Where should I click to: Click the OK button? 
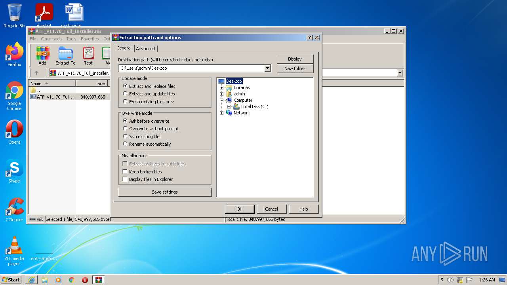coord(239,209)
